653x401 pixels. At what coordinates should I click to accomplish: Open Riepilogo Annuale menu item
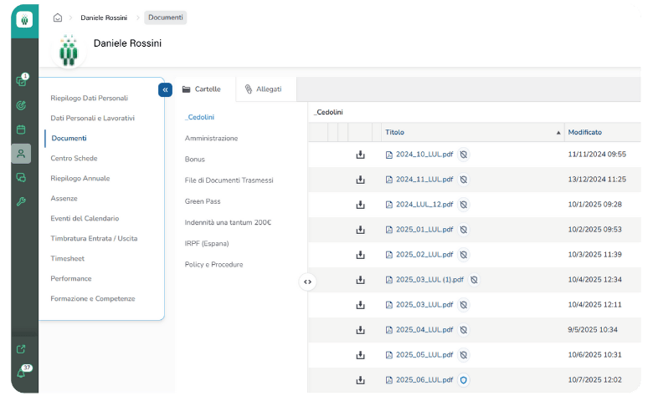tap(80, 178)
